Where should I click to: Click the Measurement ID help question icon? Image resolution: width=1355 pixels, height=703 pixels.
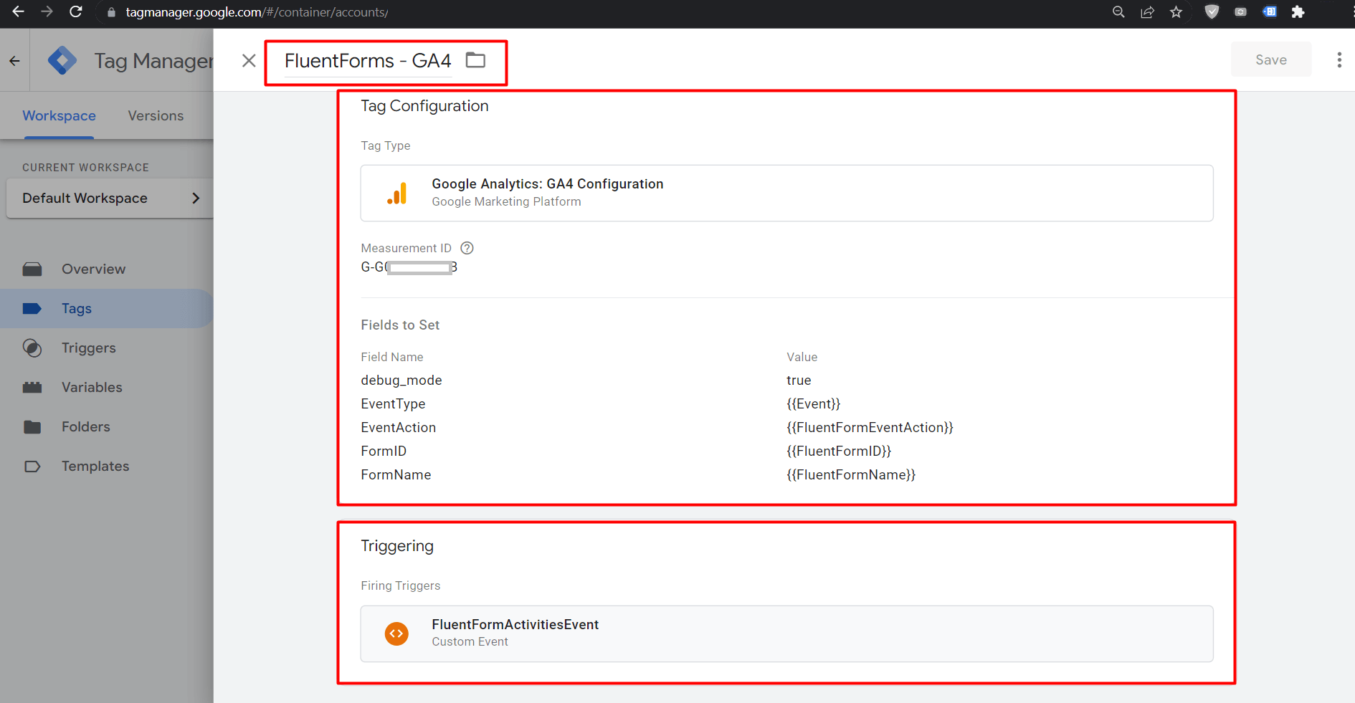[x=467, y=248]
